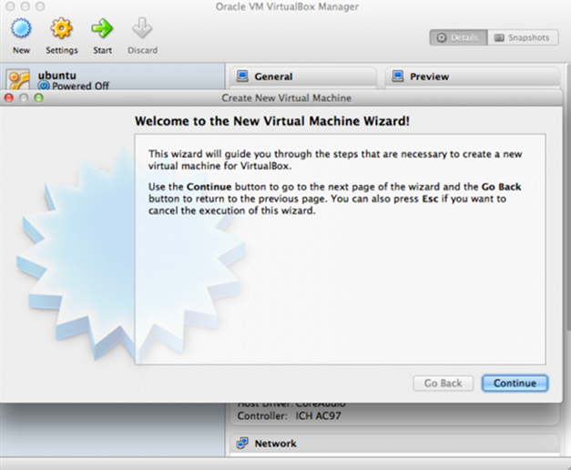Start the VM with the green arrow icon
The width and height of the screenshot is (571, 470).
(102, 28)
